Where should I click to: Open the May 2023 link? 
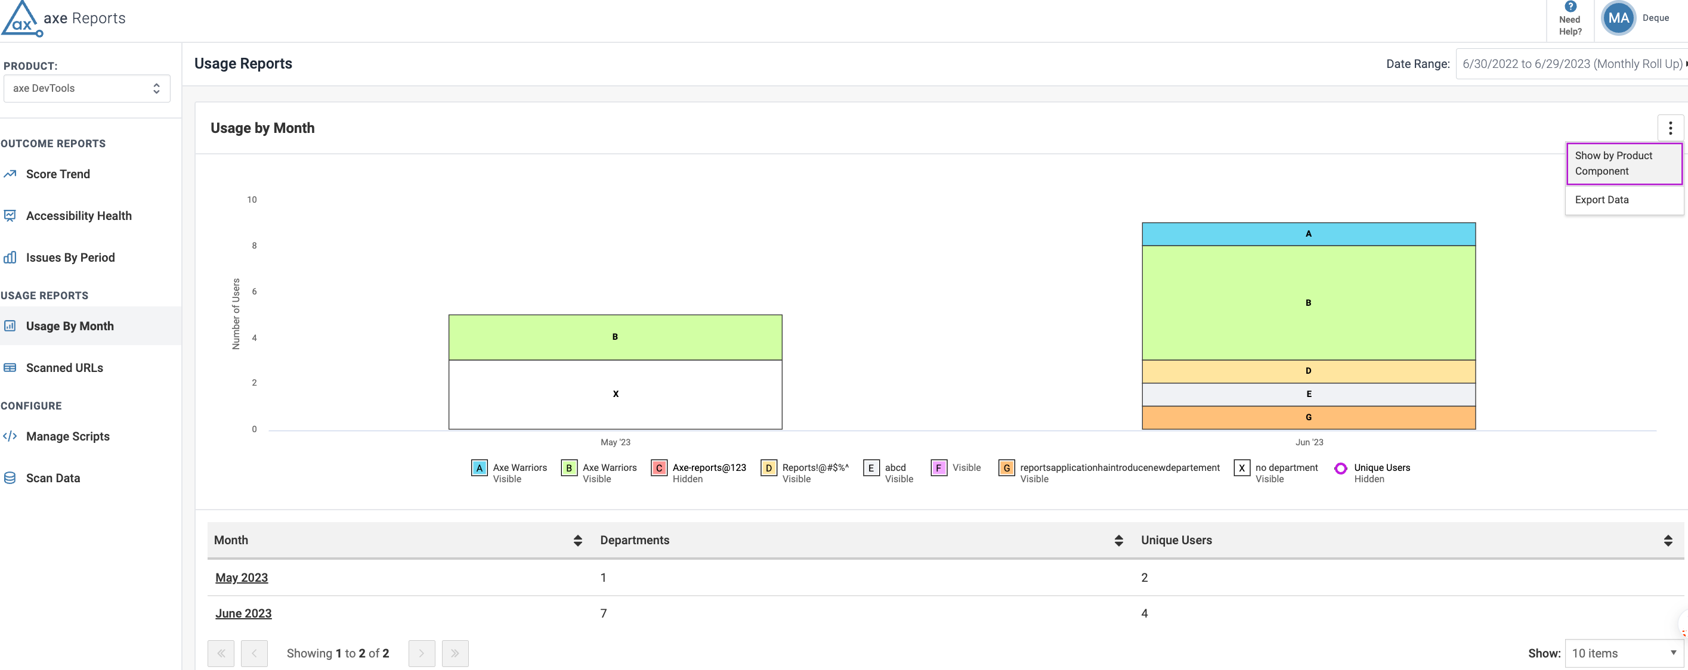tap(241, 578)
